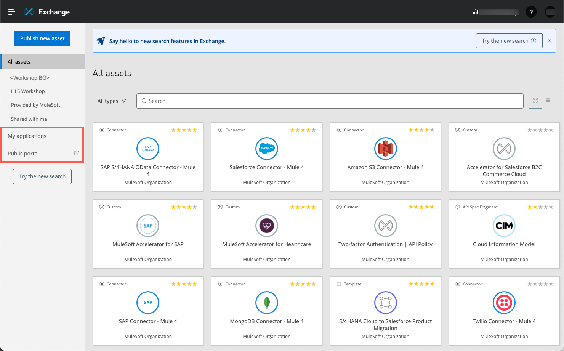
Task: Open My applications
Action: tap(27, 136)
